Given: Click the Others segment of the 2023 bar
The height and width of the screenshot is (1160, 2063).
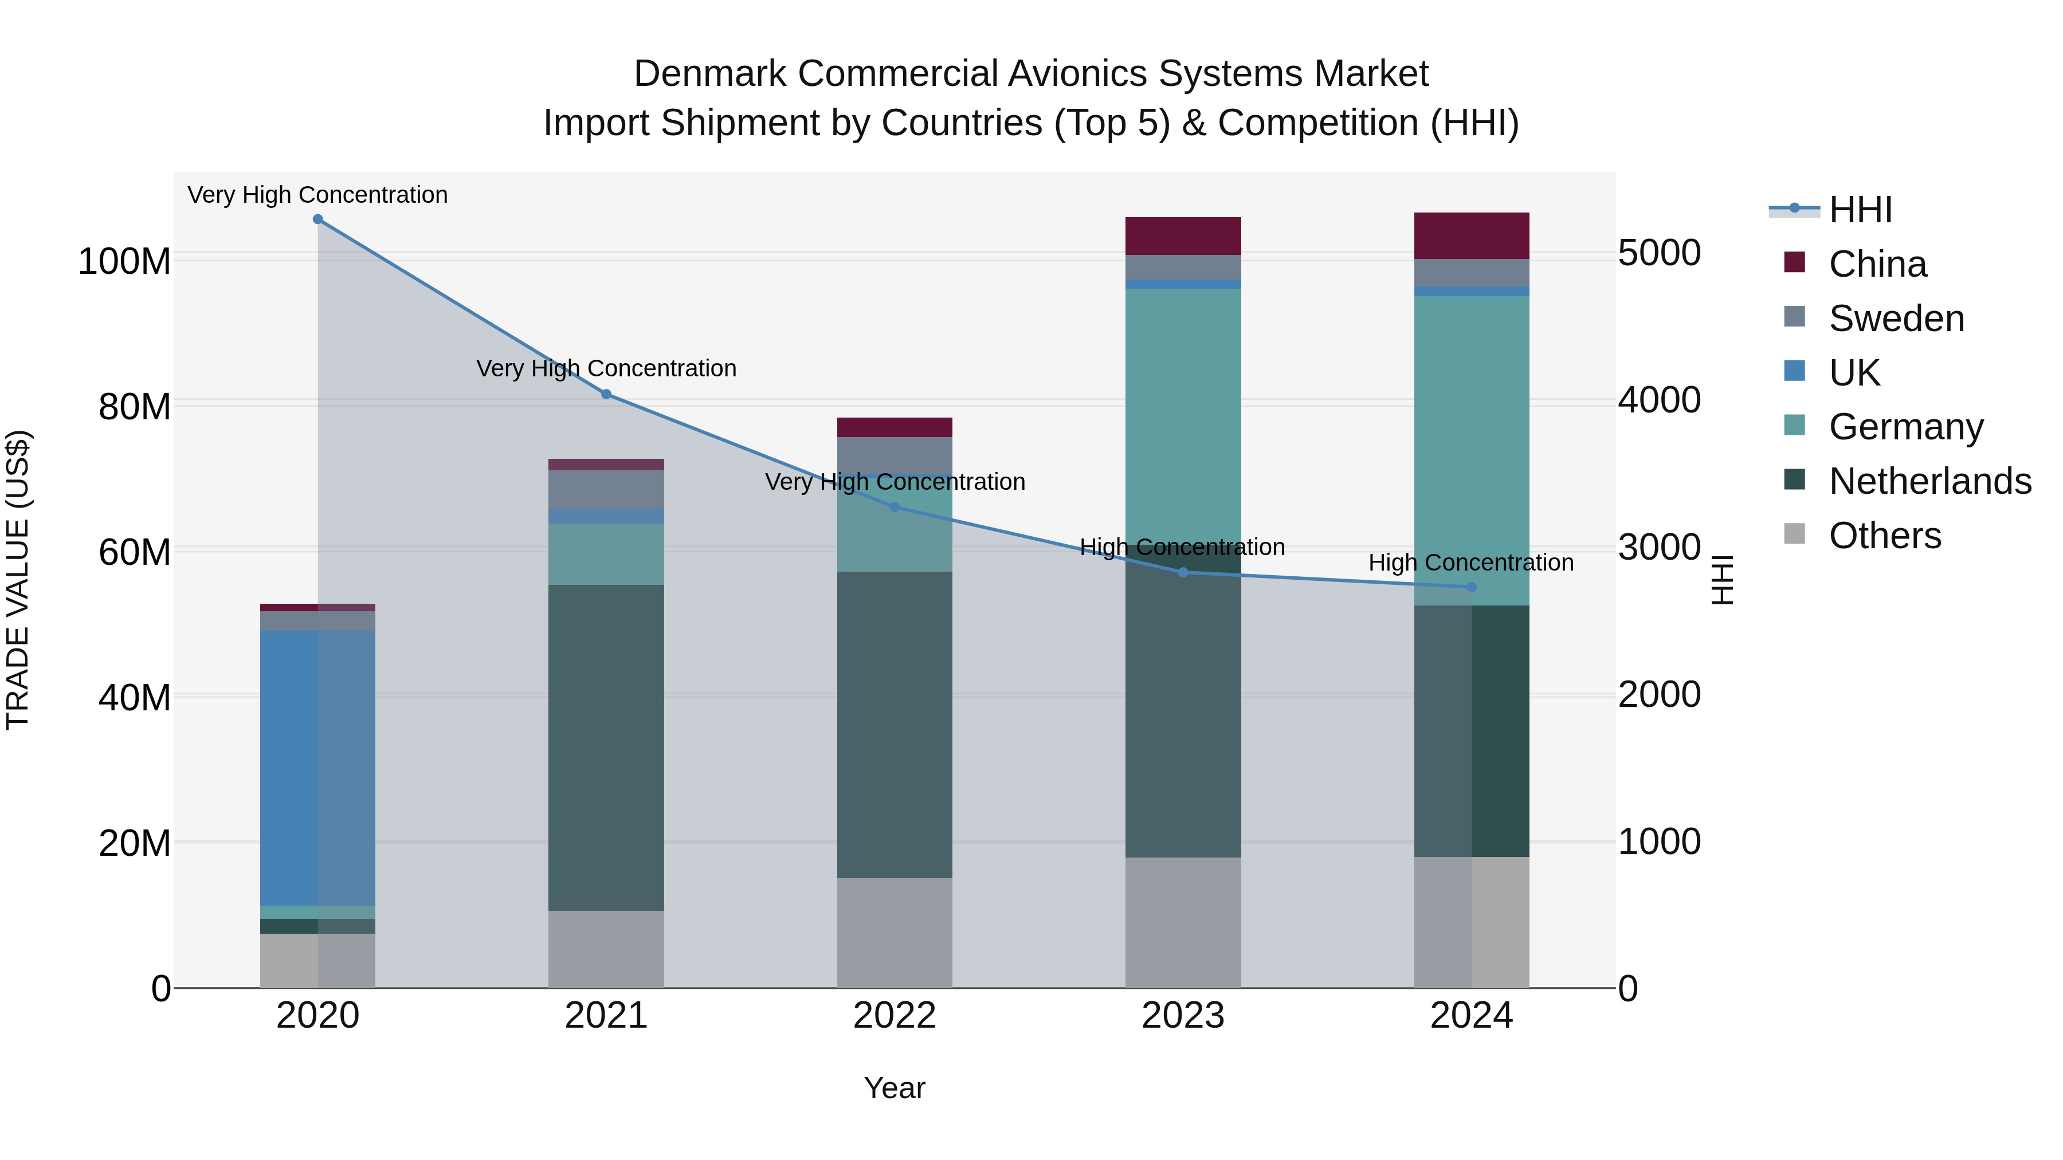Looking at the screenshot, I should pyautogui.click(x=1183, y=923).
